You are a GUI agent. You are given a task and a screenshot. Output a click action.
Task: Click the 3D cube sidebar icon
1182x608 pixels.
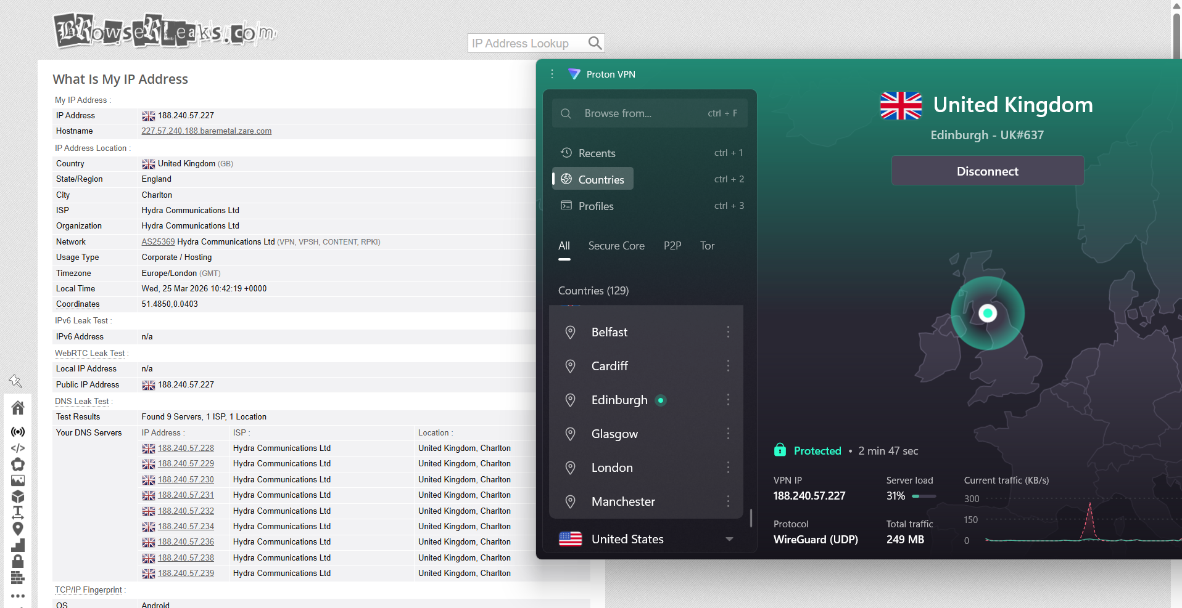tap(18, 497)
